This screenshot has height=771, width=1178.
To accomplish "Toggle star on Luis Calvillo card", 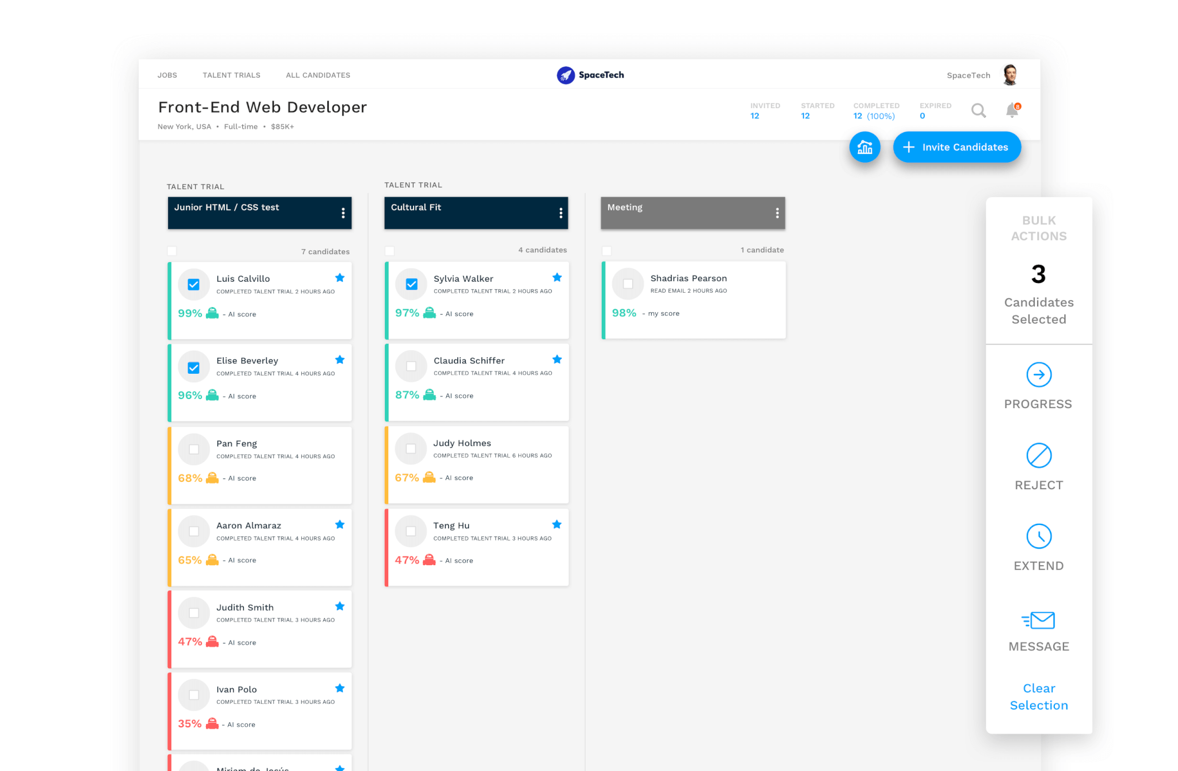I will (340, 278).
